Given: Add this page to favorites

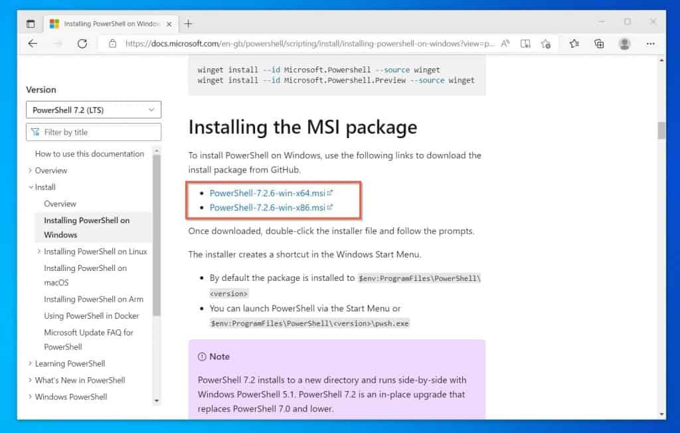Looking at the screenshot, I should tap(546, 43).
